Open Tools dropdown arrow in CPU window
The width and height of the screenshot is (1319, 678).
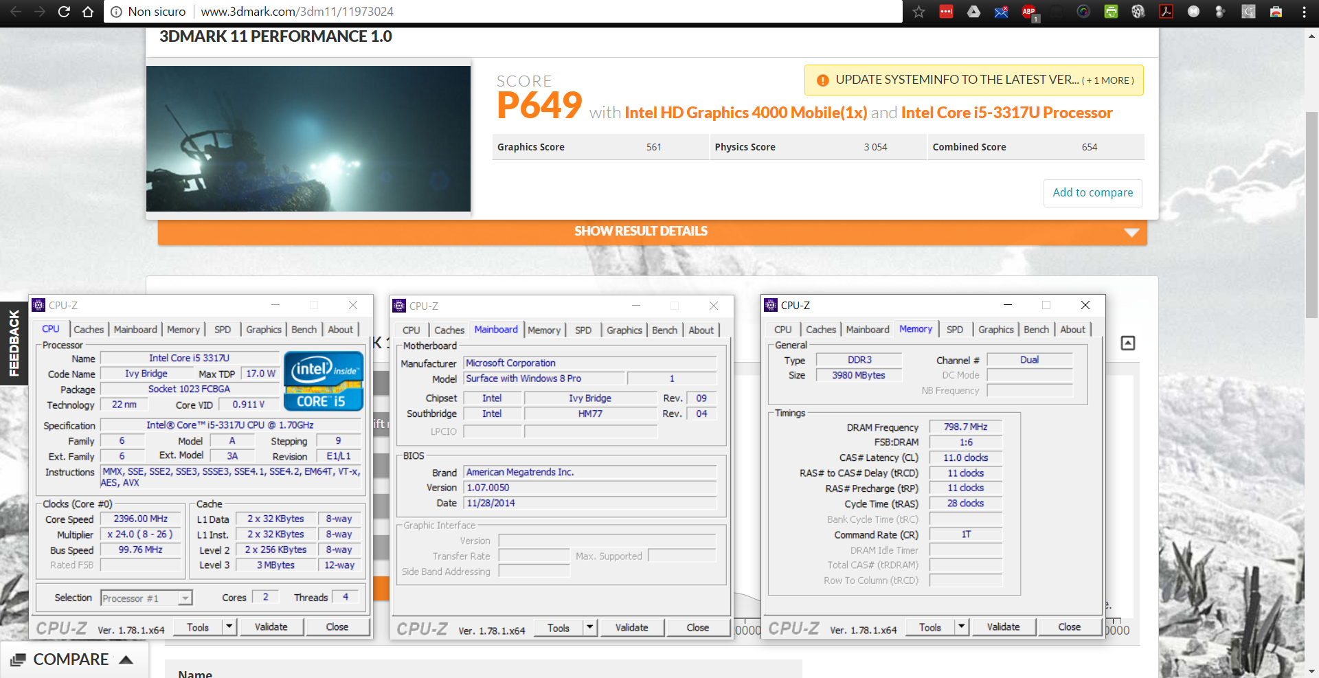tap(230, 626)
